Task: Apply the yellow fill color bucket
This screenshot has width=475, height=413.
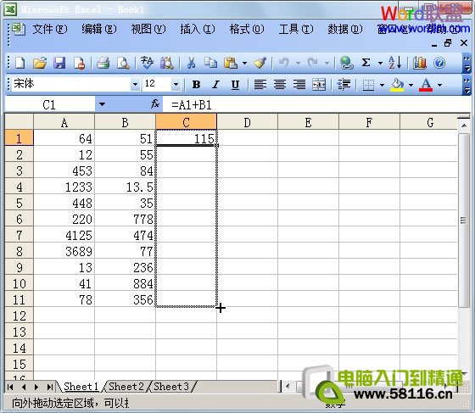Action: 397,85
